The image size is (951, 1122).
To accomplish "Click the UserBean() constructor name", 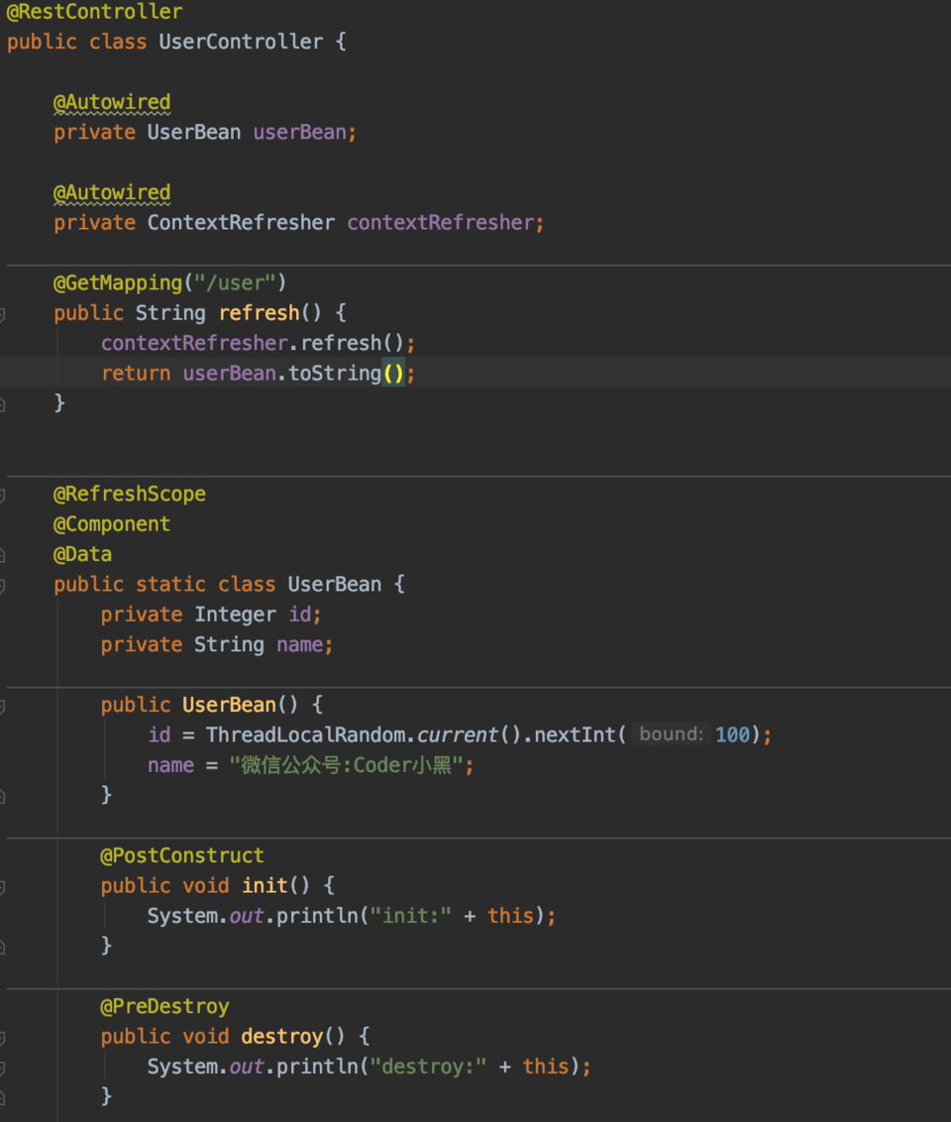I will (x=229, y=705).
